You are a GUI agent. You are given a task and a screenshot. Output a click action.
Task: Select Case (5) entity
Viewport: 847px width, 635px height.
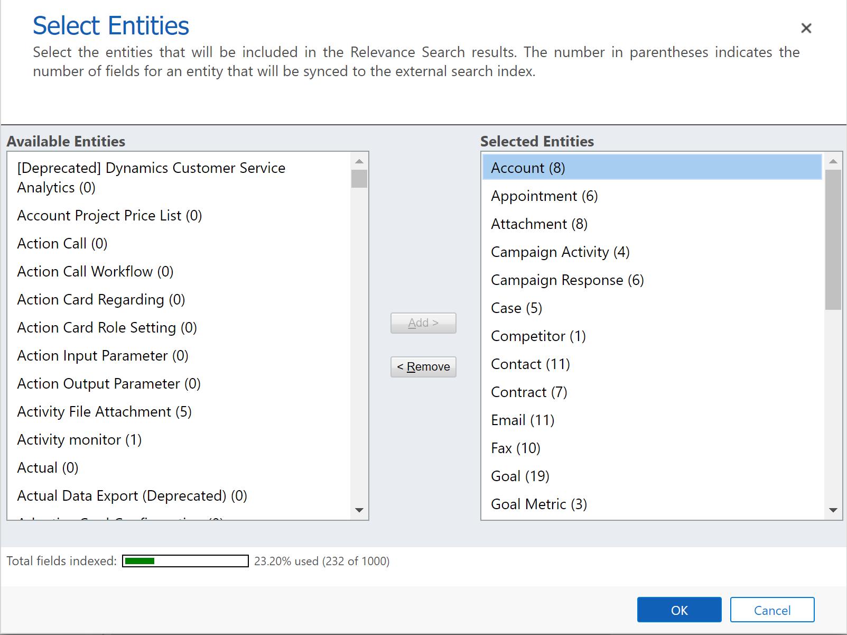tap(652, 308)
